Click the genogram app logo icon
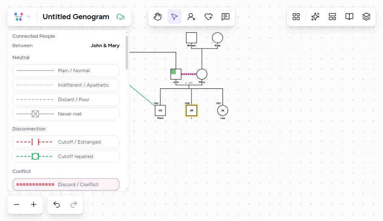The width and height of the screenshot is (383, 221). pyautogui.click(x=19, y=17)
